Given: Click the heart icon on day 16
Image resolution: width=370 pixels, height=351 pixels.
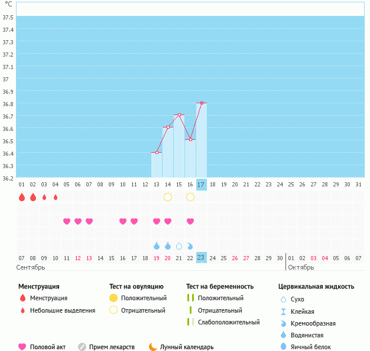Looking at the screenshot, I should click(x=190, y=221).
